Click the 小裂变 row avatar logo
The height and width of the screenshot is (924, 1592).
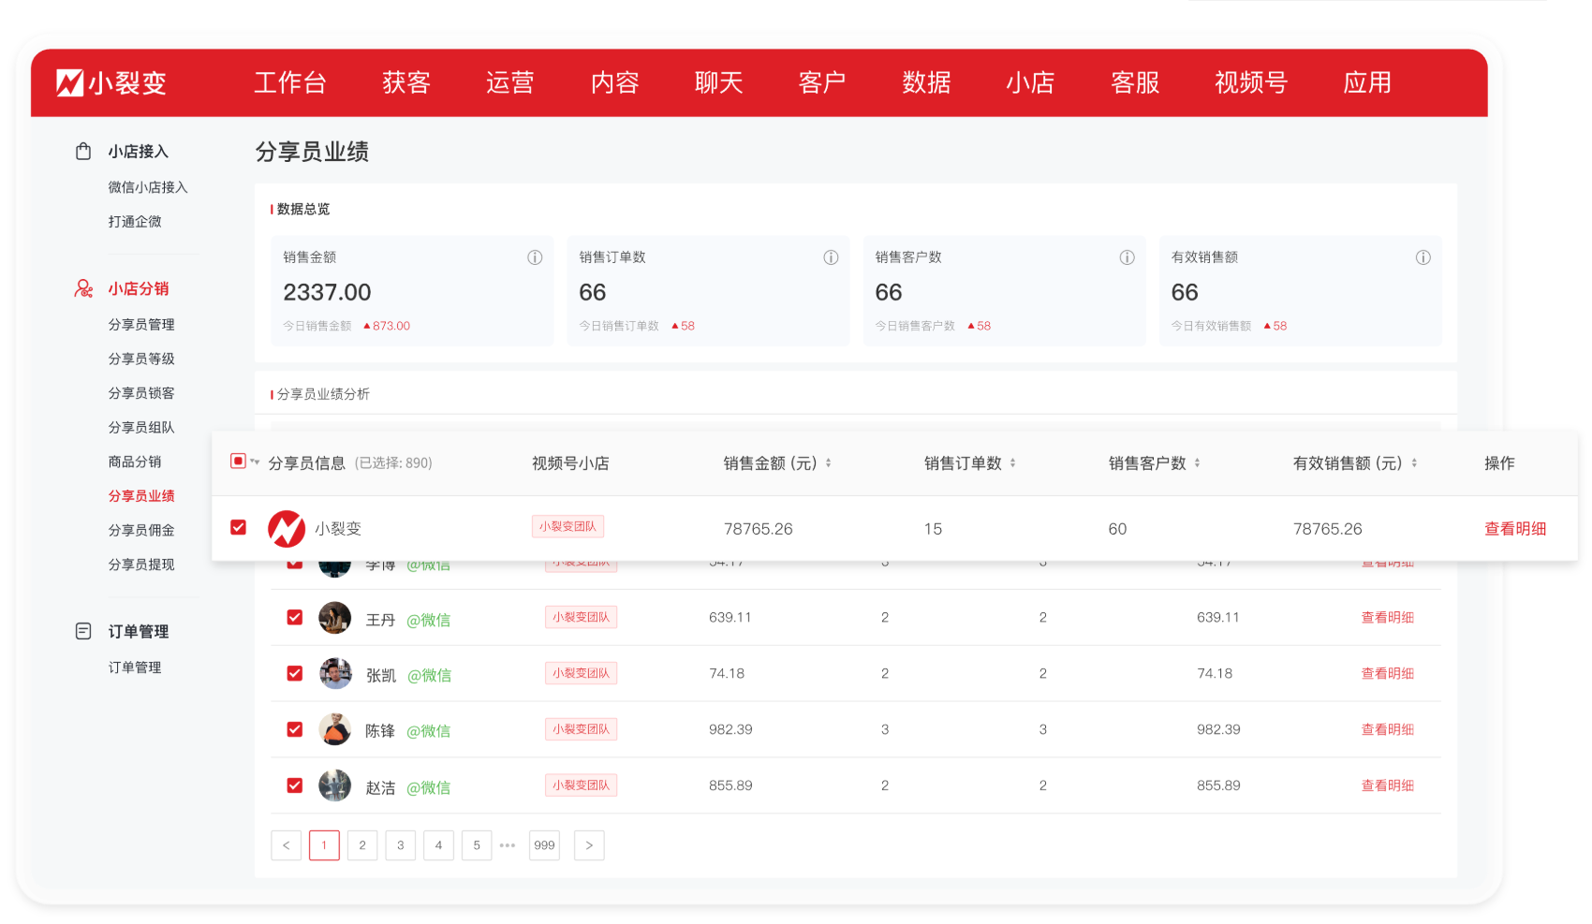tap(287, 529)
